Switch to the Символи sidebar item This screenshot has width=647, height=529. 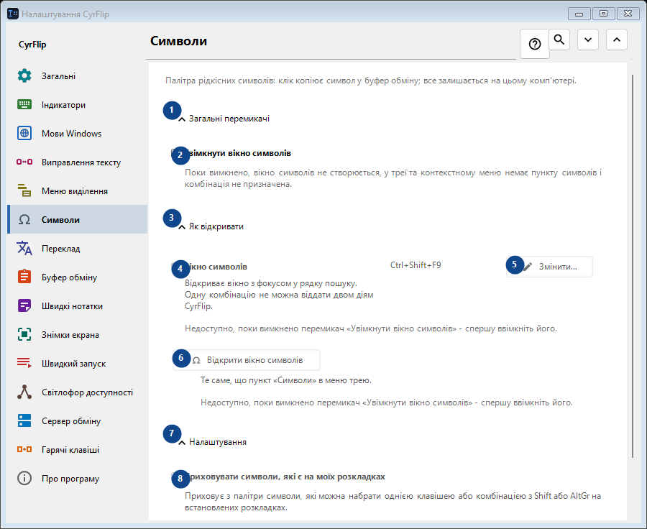pos(78,219)
